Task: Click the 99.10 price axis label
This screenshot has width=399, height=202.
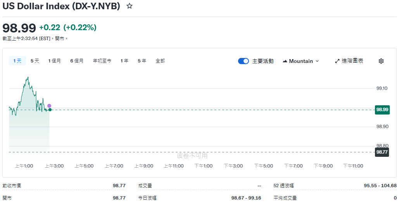Action: (382, 88)
